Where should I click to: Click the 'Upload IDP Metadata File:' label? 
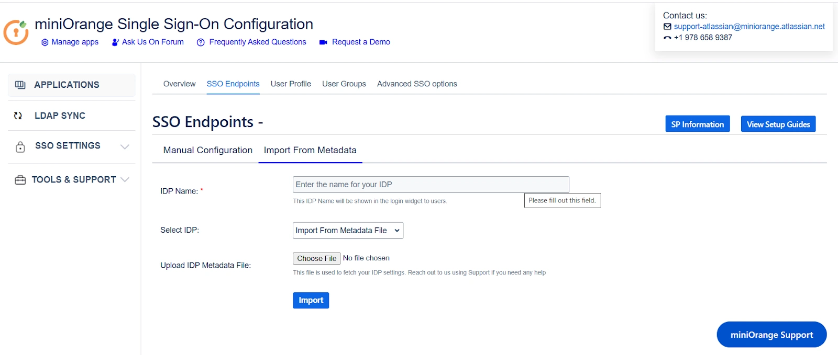click(x=205, y=266)
